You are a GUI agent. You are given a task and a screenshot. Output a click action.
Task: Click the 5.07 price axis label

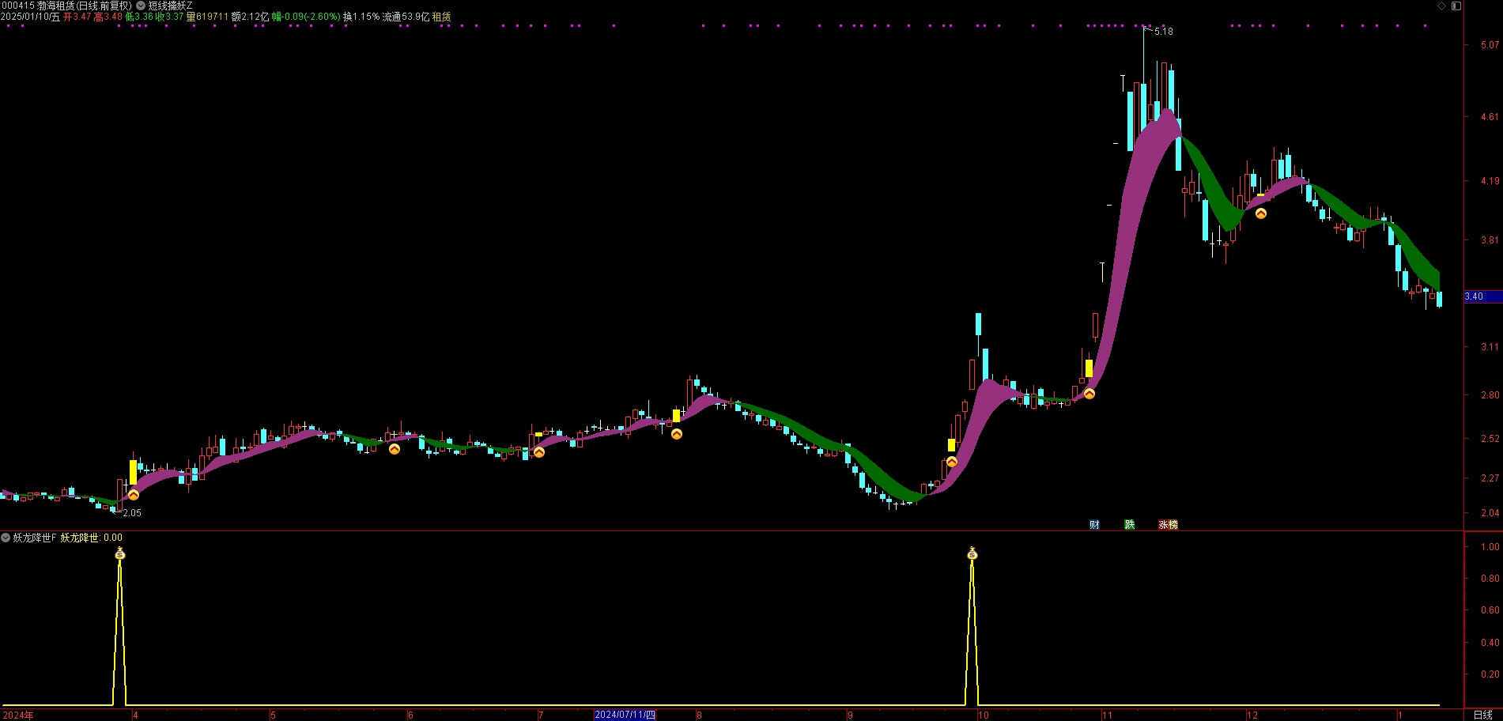tap(1490, 45)
